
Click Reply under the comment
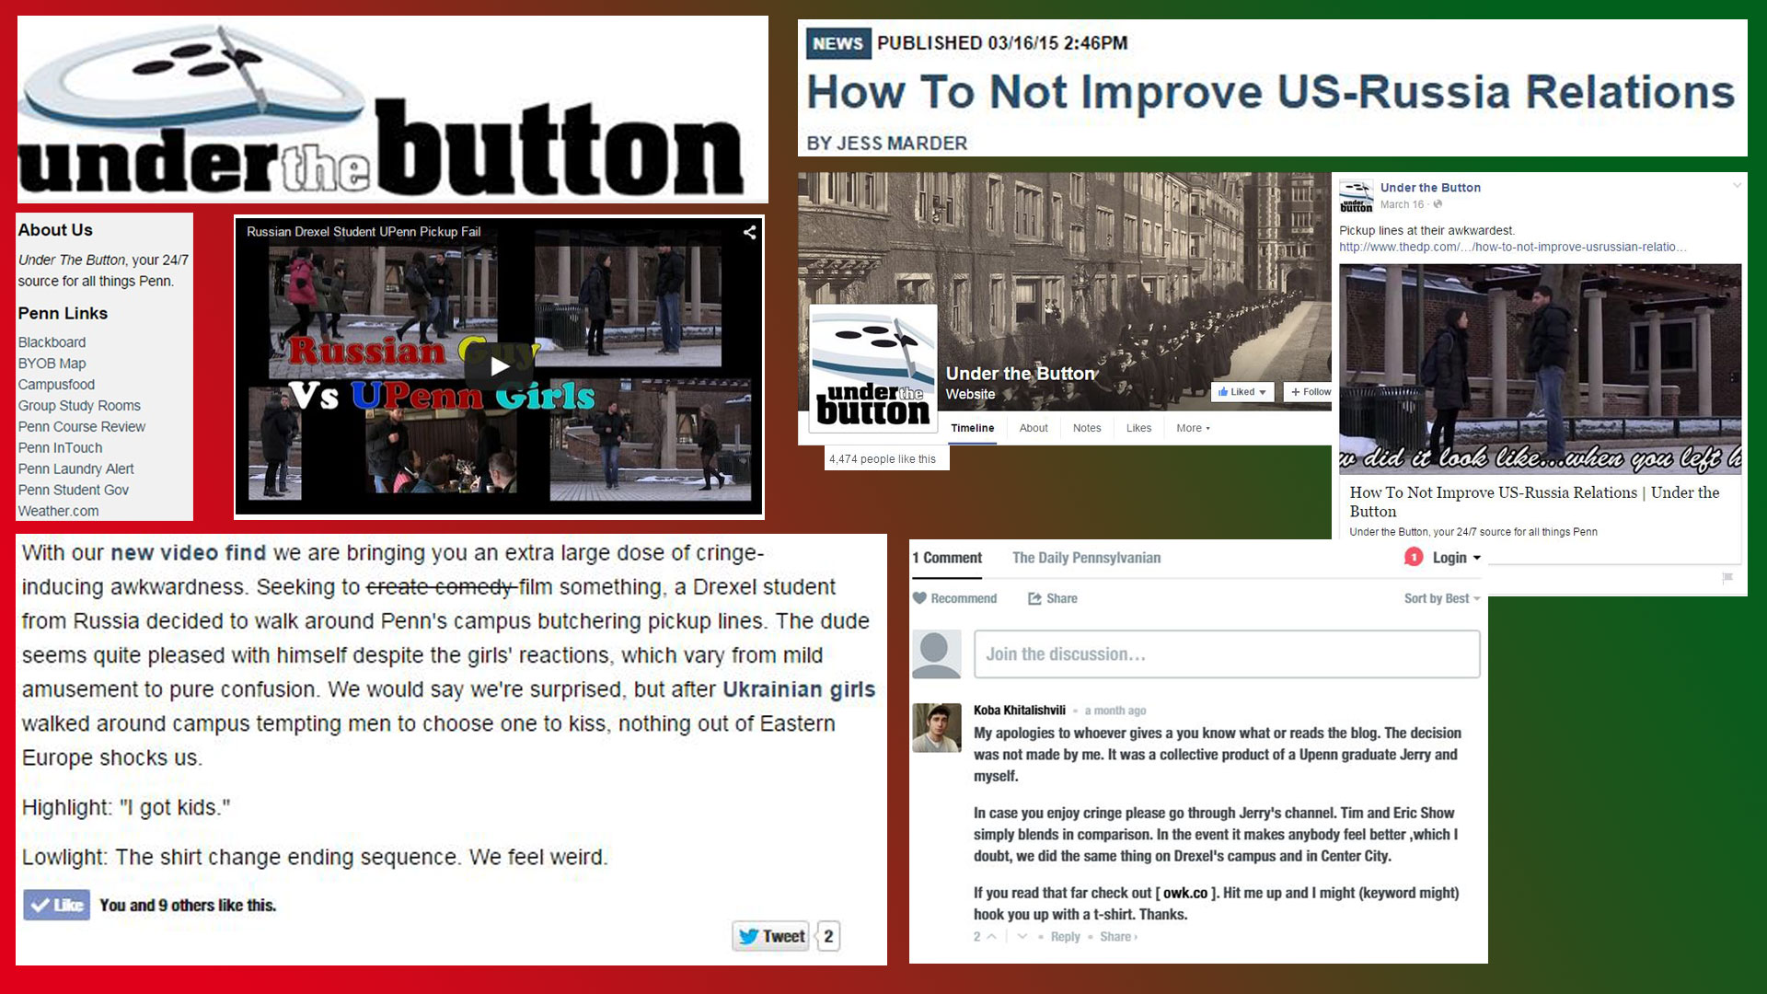1066,937
